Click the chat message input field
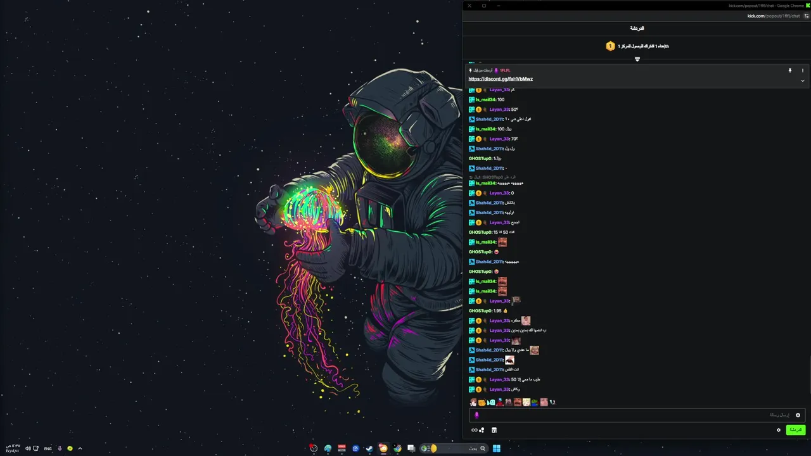Image resolution: width=811 pixels, height=456 pixels. tap(637, 415)
